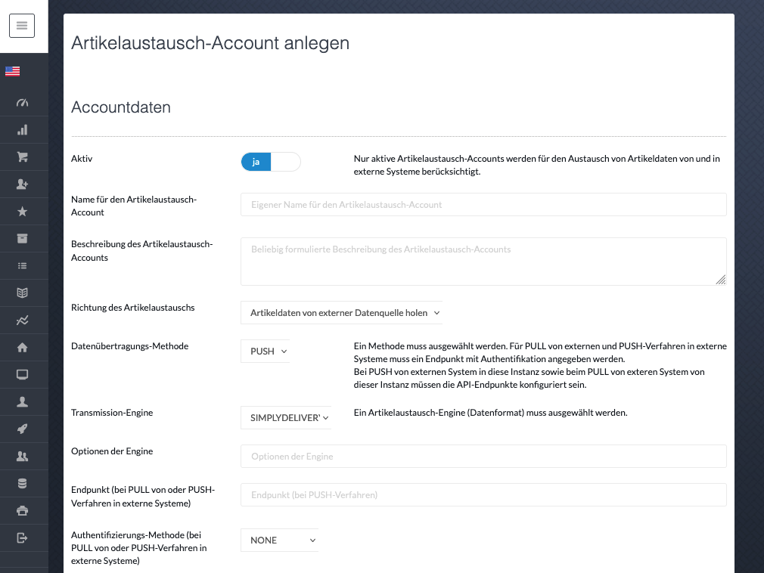This screenshot has height=573, width=764.
Task: Click the 'Richtung des Artikelaustauschs' label
Action: pyautogui.click(x=133, y=308)
